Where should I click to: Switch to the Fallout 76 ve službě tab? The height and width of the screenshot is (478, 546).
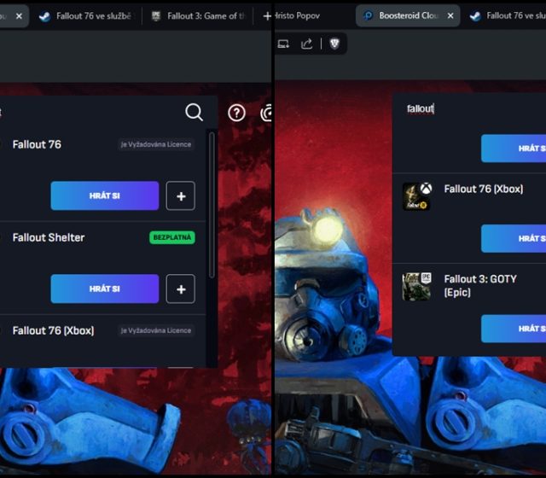(85, 15)
